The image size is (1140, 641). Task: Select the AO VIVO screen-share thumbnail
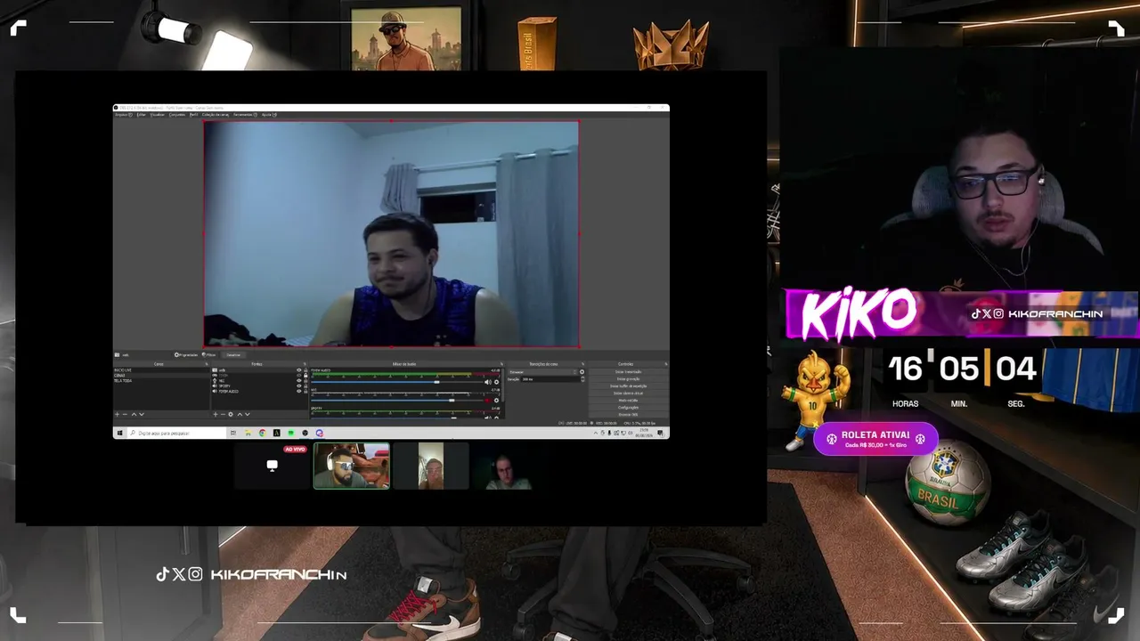[273, 466]
